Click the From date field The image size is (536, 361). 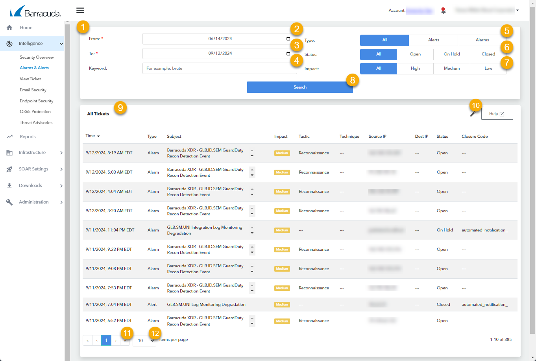pyautogui.click(x=220, y=39)
